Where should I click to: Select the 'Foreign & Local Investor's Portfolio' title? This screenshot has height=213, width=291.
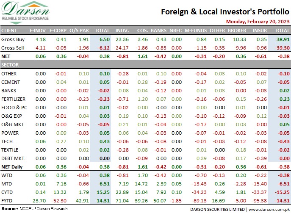click(x=225, y=12)
